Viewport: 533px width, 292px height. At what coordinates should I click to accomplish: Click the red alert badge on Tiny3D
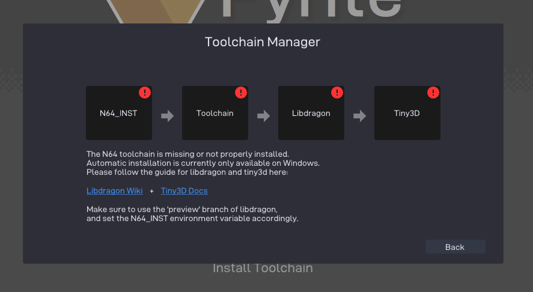click(x=433, y=93)
